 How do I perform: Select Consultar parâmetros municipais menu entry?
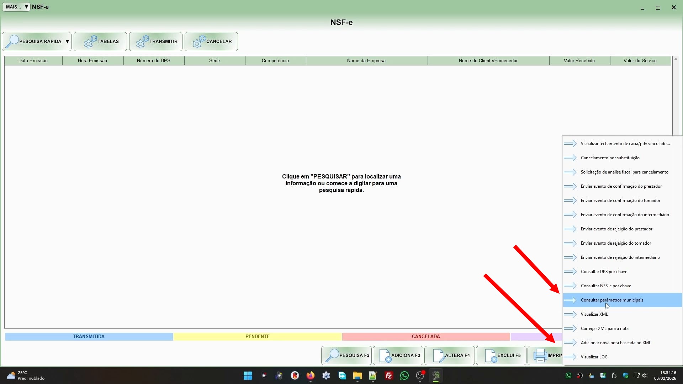[x=612, y=300]
